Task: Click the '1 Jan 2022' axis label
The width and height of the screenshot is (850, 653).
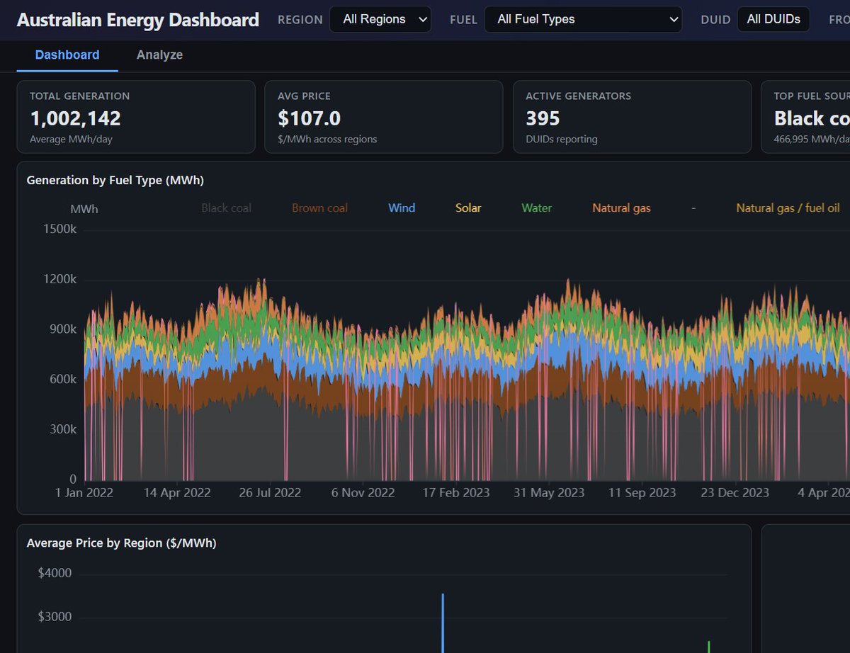Action: (x=84, y=492)
